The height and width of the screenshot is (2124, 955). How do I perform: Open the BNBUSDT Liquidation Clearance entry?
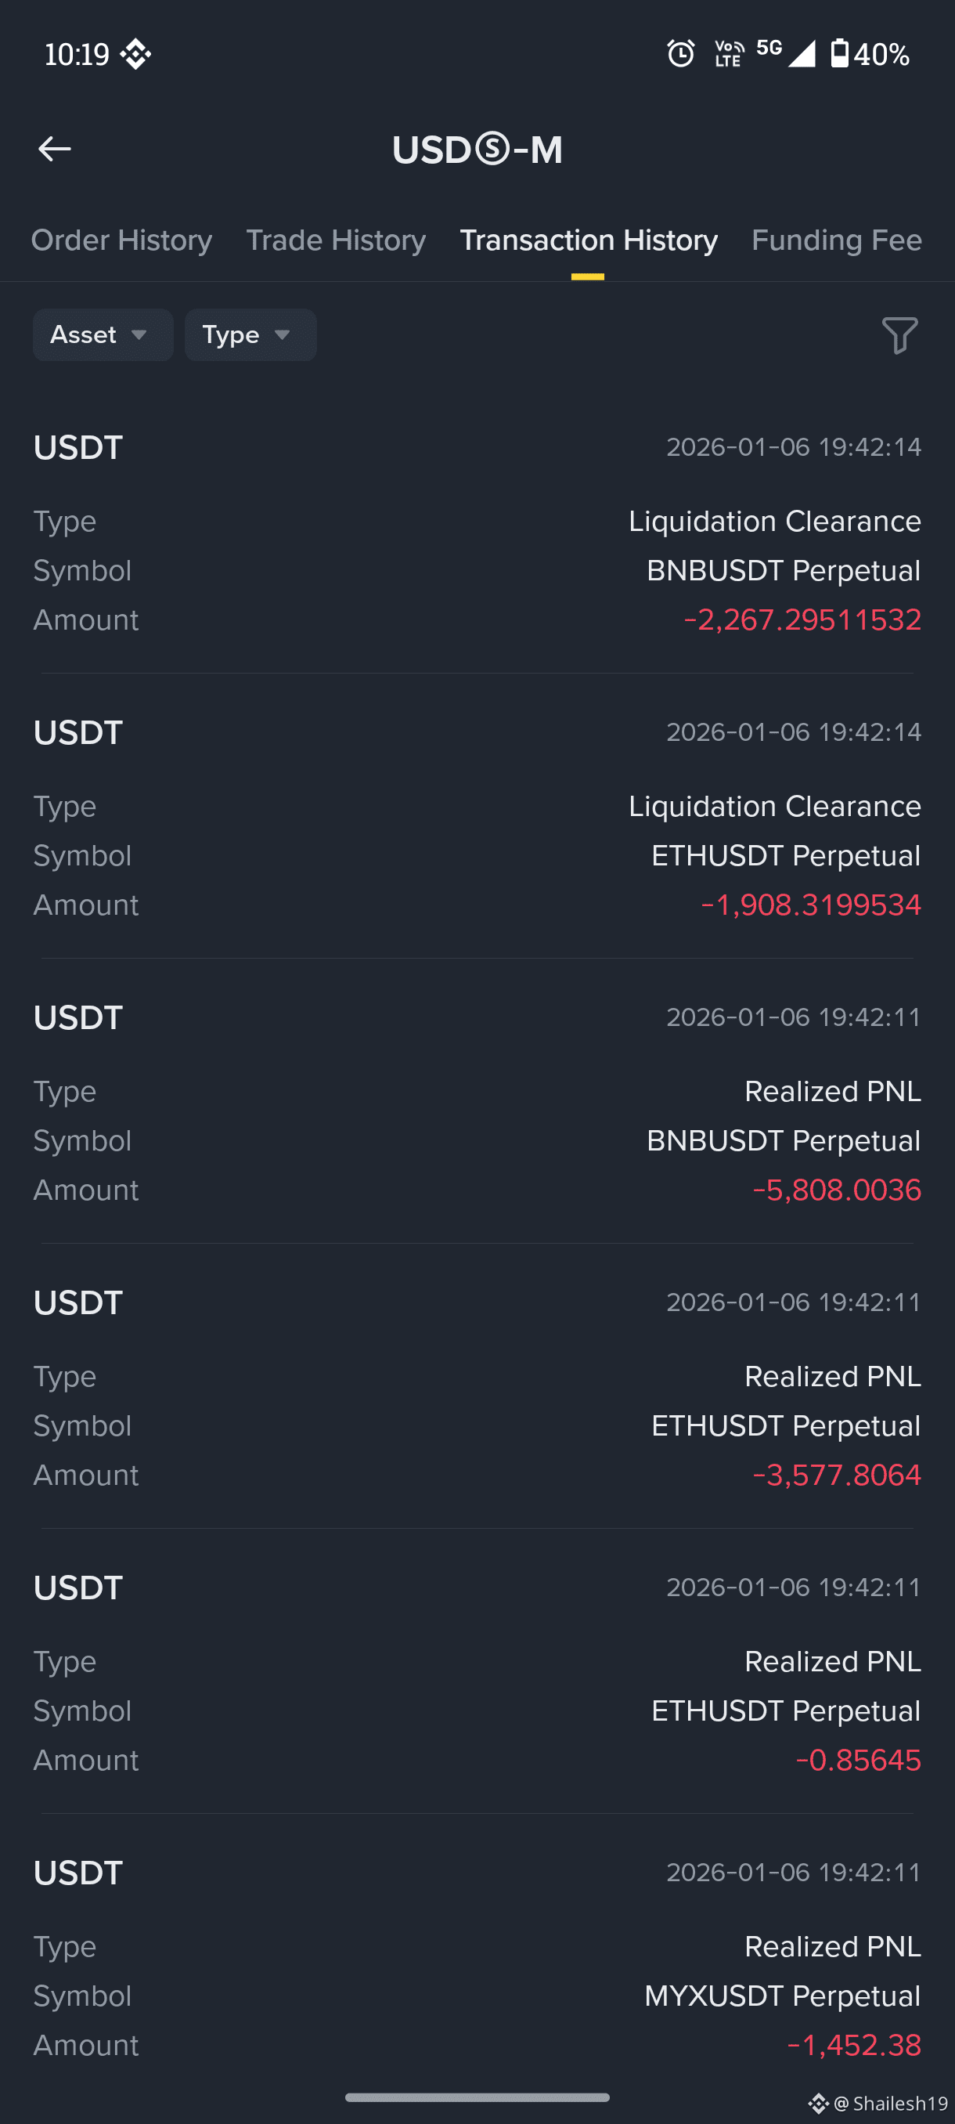pos(477,532)
